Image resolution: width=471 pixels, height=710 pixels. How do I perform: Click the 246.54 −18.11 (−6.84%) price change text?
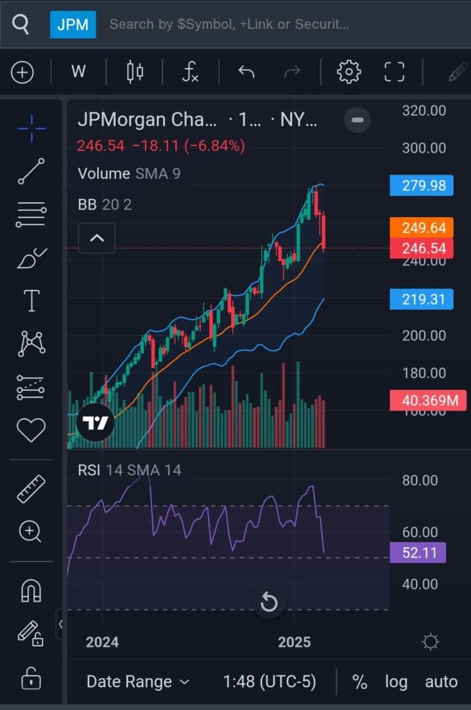[161, 146]
